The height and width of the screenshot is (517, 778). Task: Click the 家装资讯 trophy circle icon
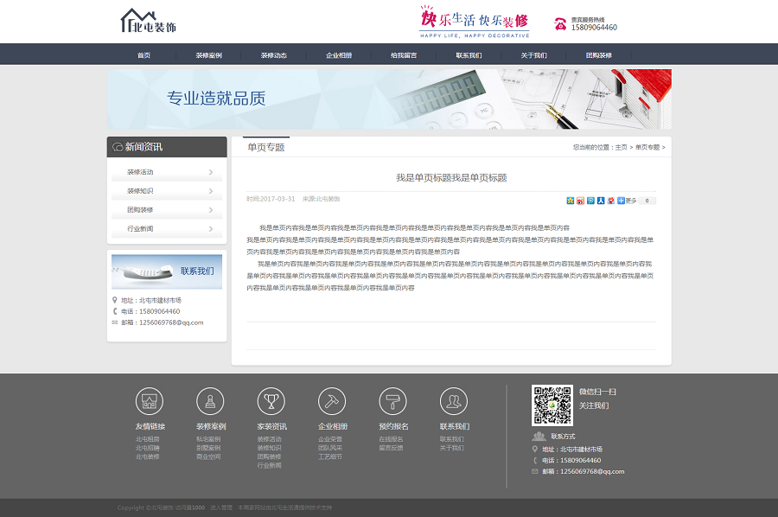[271, 401]
